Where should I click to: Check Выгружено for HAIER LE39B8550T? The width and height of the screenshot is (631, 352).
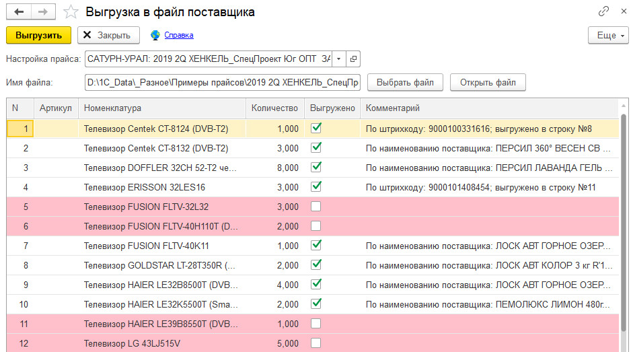(316, 324)
